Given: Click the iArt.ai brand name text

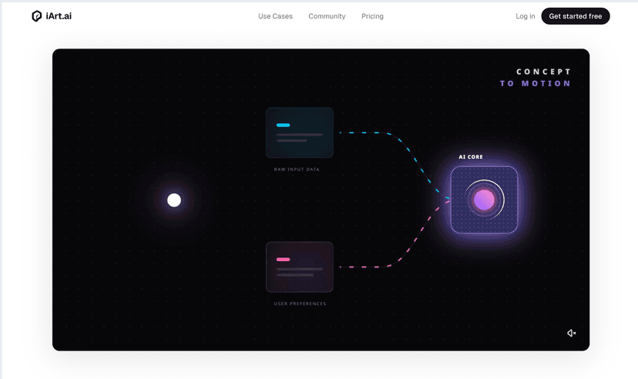Looking at the screenshot, I should (59, 16).
